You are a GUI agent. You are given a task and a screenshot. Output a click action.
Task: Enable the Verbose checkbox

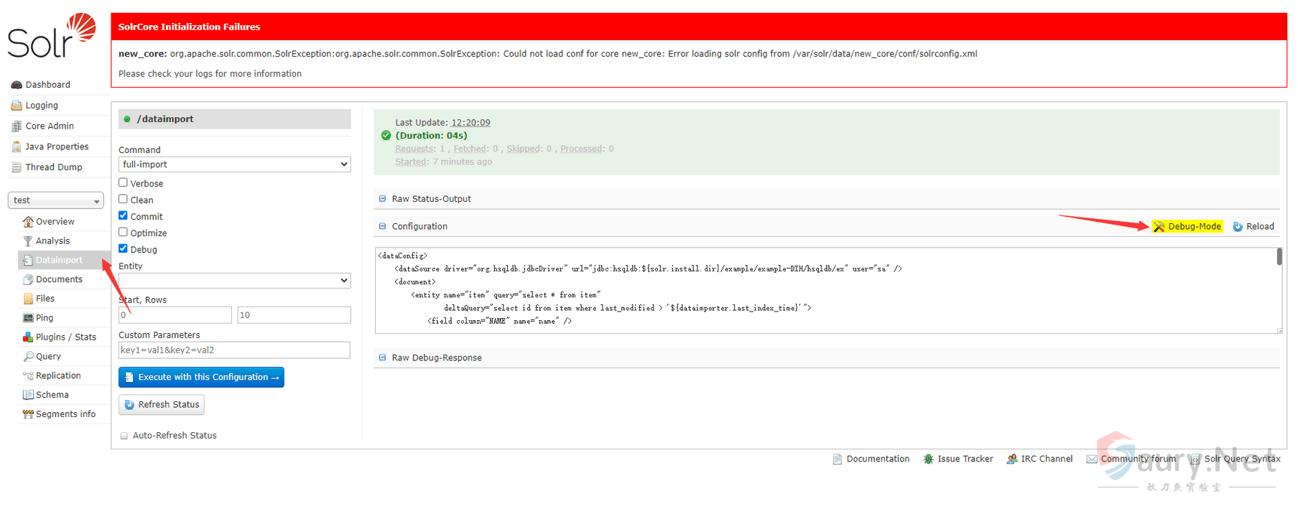coord(124,183)
